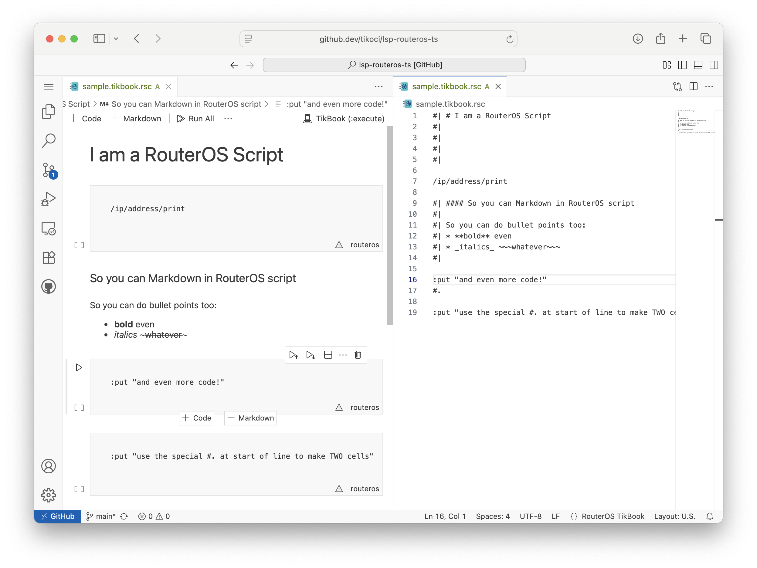The height and width of the screenshot is (568, 757).
Task: Open Search in the activity bar
Action: (48, 140)
